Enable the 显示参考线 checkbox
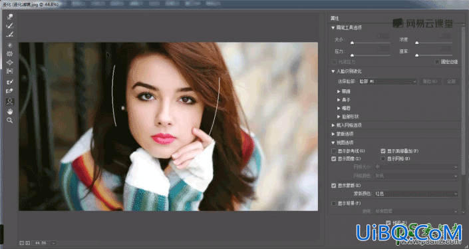This screenshot has width=469, height=249. point(334,151)
